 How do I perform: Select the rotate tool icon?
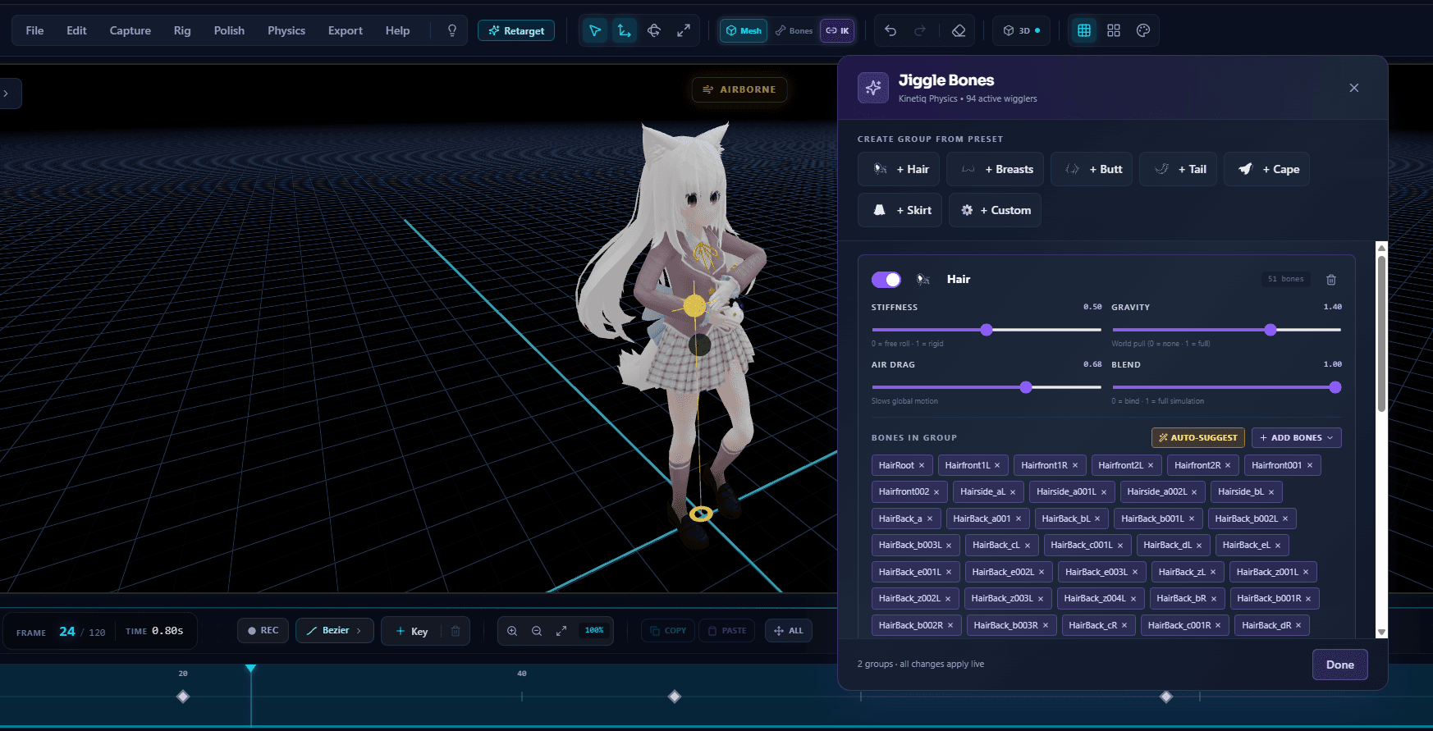coord(654,30)
